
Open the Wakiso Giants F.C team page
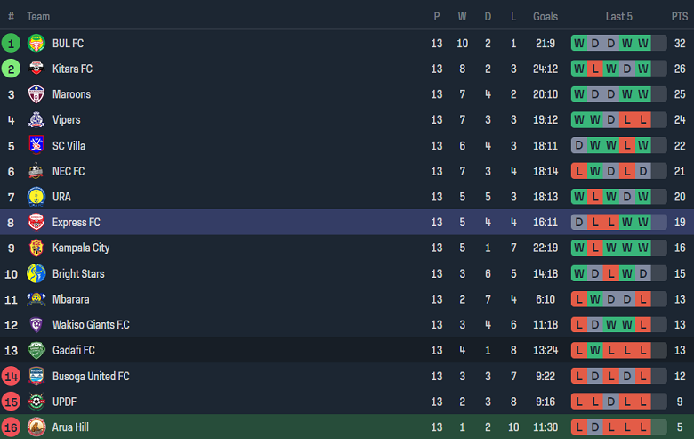coord(91,325)
